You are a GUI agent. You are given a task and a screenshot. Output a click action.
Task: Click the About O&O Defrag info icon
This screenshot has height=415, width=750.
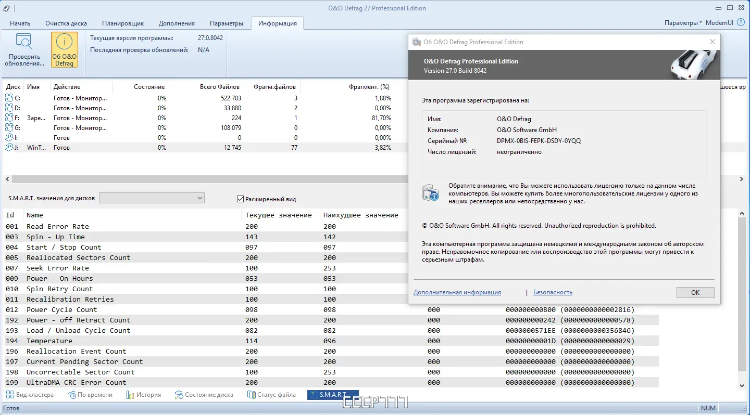[x=65, y=43]
